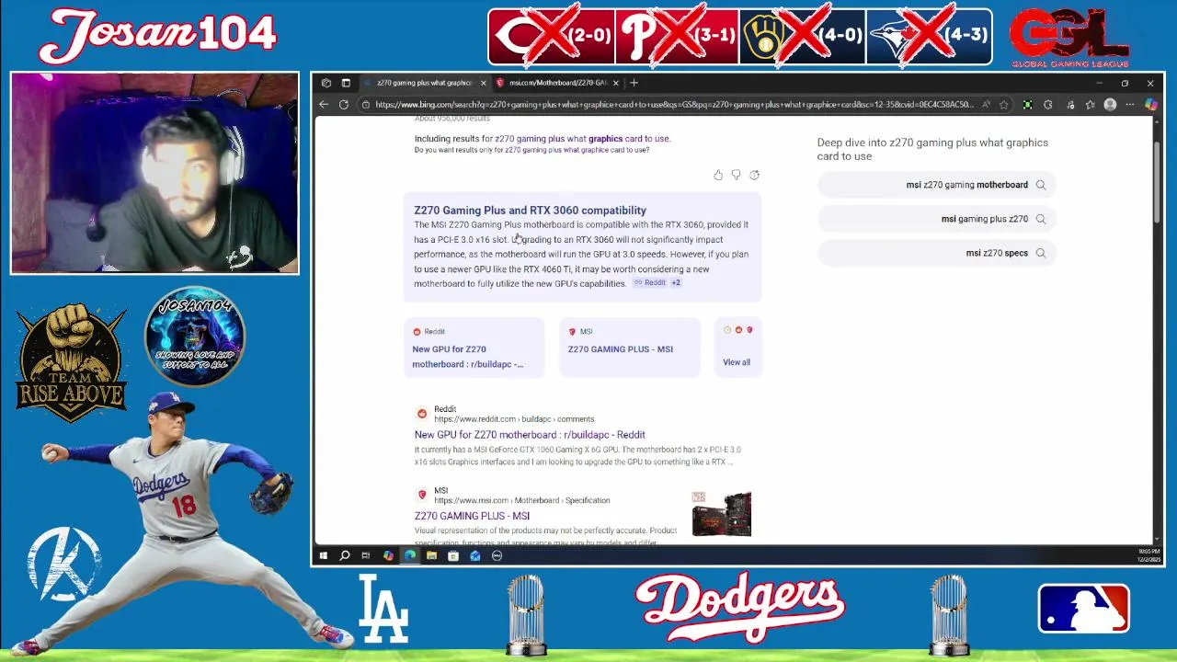This screenshot has height=662, width=1177.
Task: Click thumbs up on the answer
Action: pos(718,175)
